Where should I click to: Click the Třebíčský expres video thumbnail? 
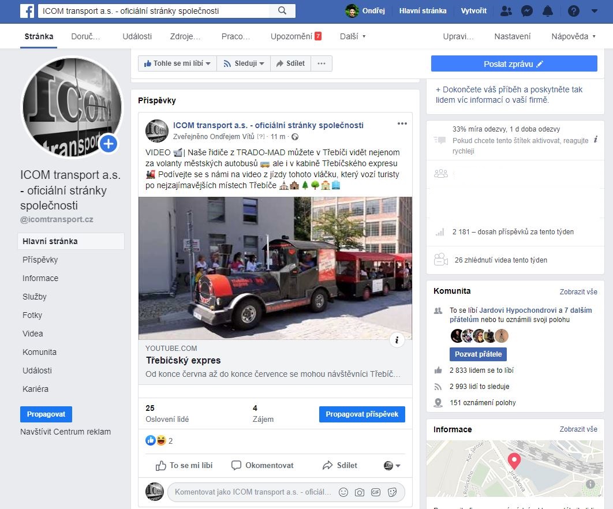(x=275, y=268)
